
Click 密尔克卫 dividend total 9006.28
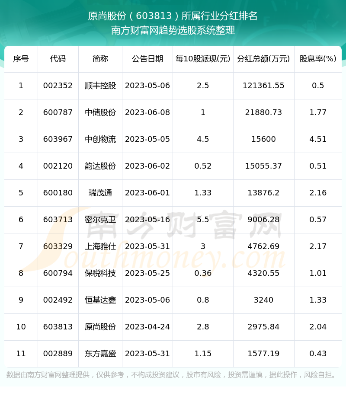[x=263, y=220]
